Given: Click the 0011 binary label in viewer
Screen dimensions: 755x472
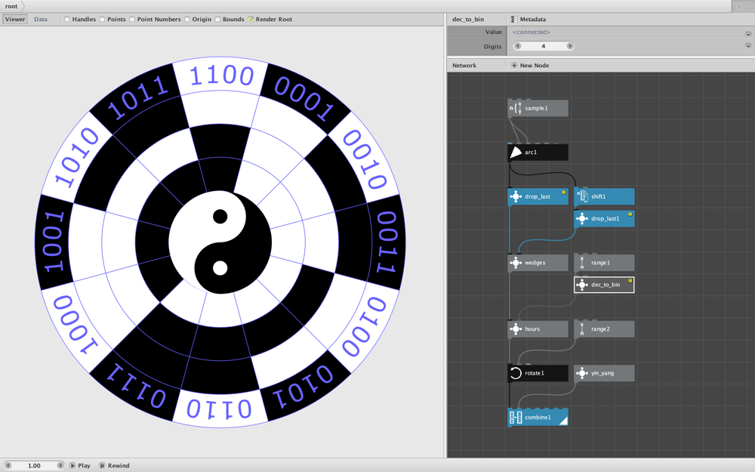Looking at the screenshot, I should (x=386, y=242).
